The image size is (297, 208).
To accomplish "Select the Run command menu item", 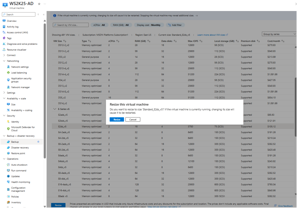I will (x=19, y=171).
